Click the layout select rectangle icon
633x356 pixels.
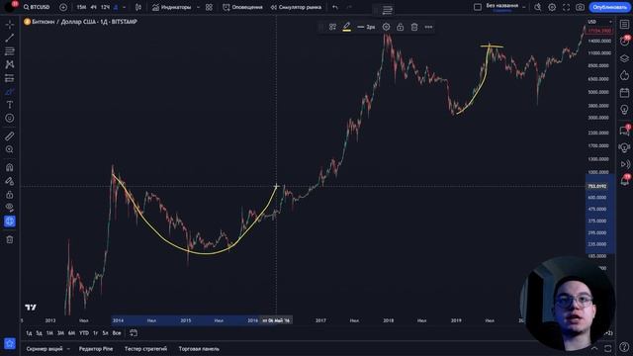[478, 7]
